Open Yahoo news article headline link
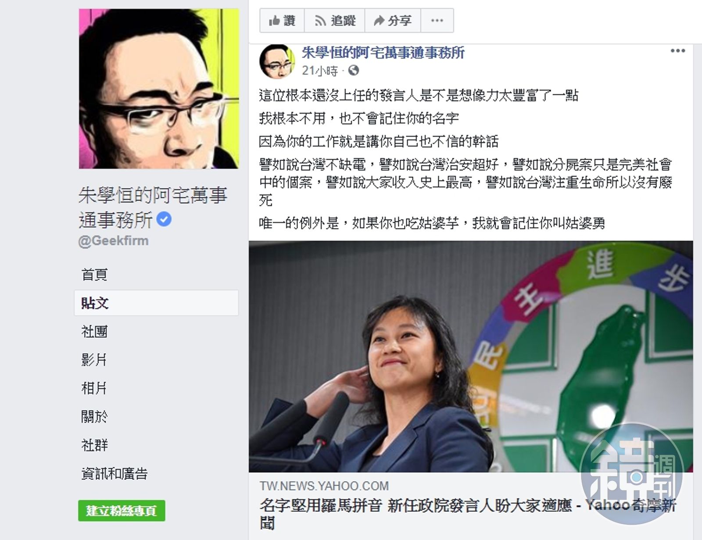 [x=468, y=514]
